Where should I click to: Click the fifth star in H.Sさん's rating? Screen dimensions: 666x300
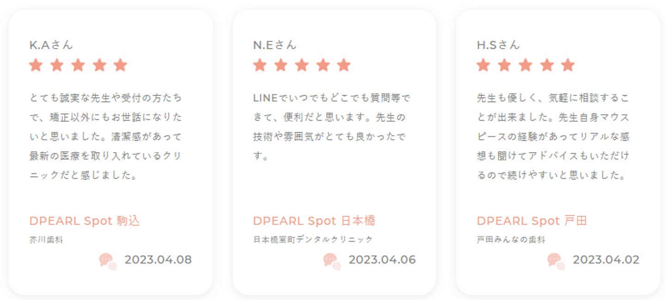[x=568, y=65]
